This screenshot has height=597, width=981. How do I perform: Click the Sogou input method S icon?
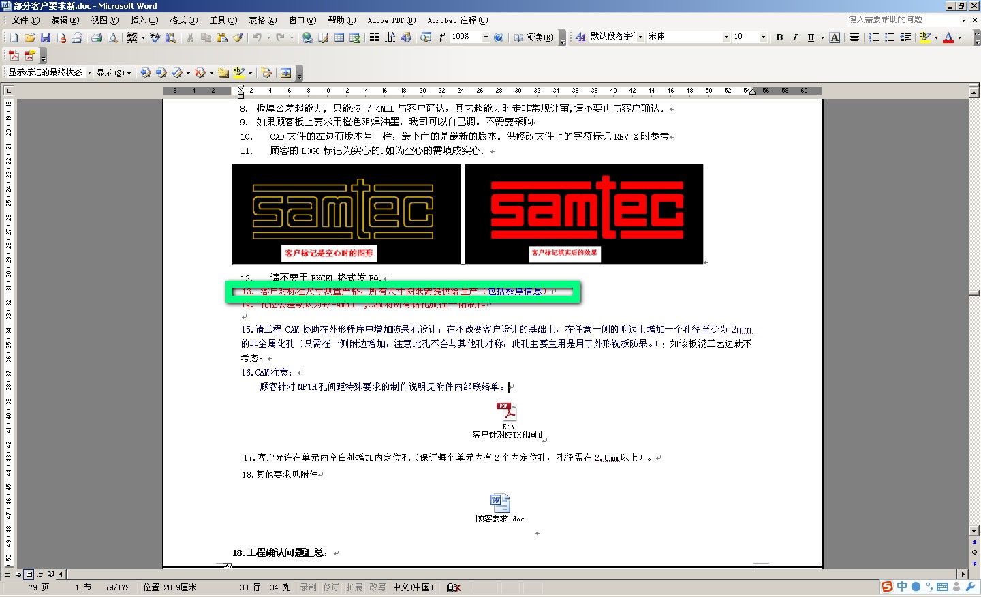tap(887, 587)
